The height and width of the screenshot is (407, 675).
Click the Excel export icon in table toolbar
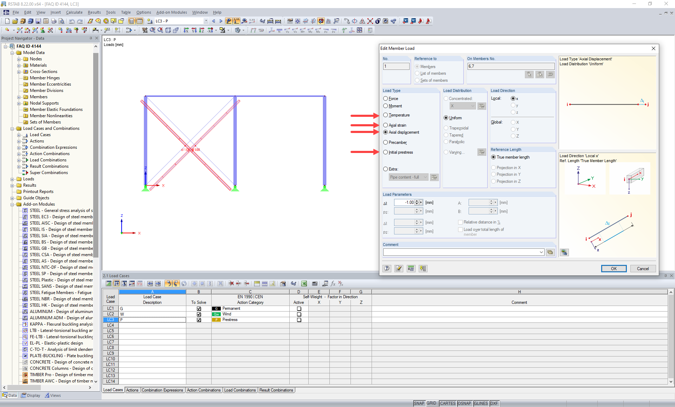tap(304, 283)
